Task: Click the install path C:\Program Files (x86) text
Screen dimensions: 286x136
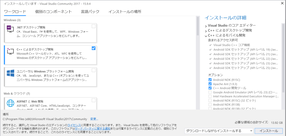Action: click(45, 119)
